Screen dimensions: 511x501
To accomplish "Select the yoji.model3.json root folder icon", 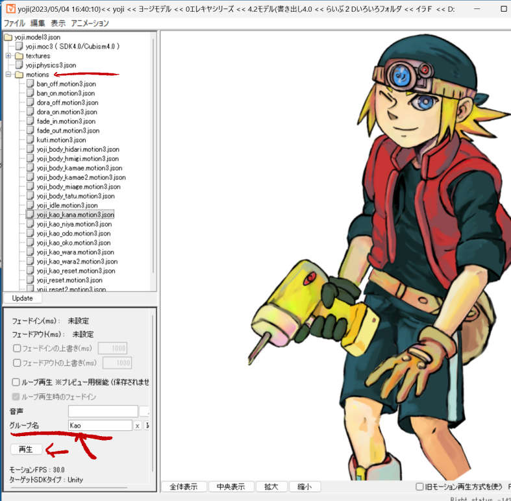I will tap(8, 37).
